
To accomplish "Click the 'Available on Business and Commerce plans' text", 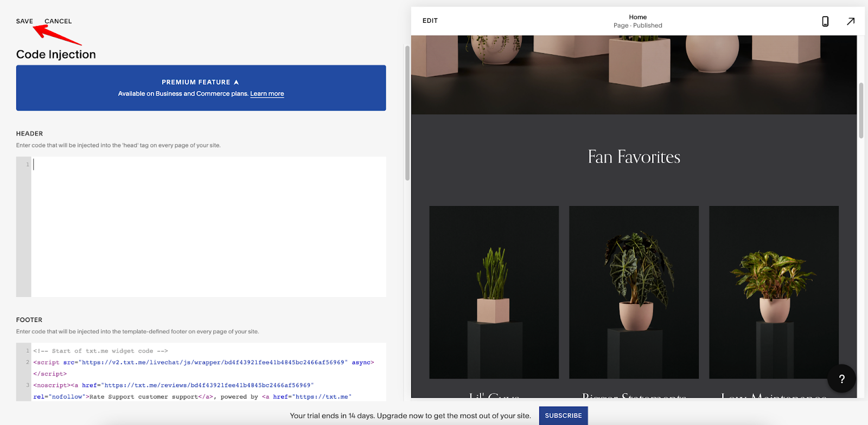I will coord(183,94).
